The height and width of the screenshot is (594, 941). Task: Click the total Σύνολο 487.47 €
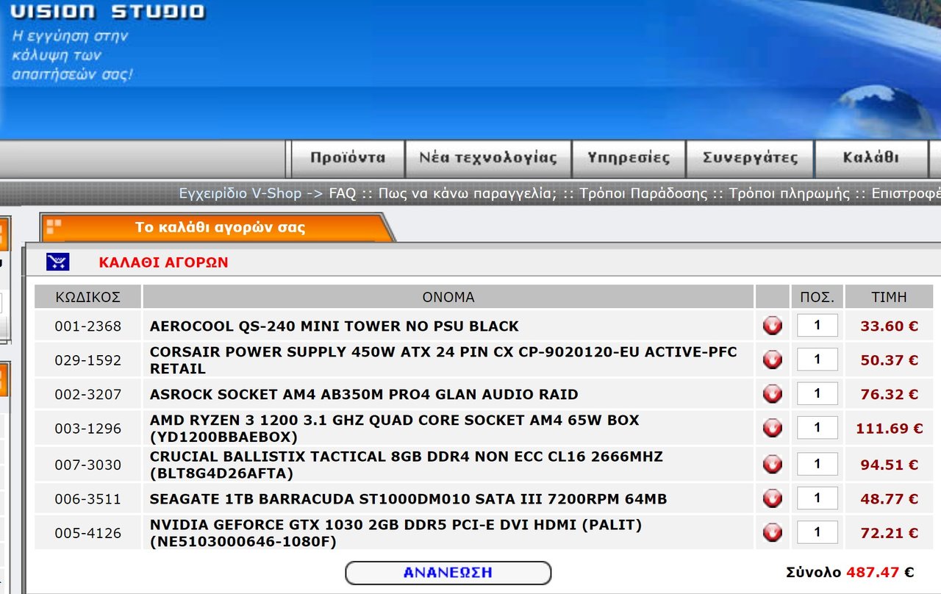click(x=850, y=572)
